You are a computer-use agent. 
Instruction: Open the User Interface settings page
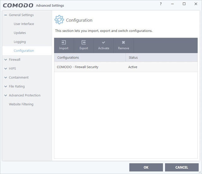(x=24, y=24)
